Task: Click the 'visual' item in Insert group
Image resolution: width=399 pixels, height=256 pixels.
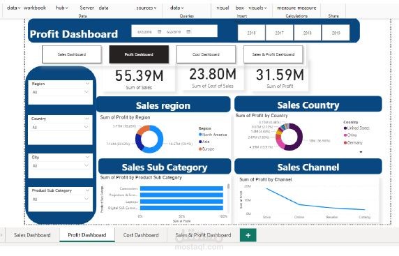Action: pos(223,8)
